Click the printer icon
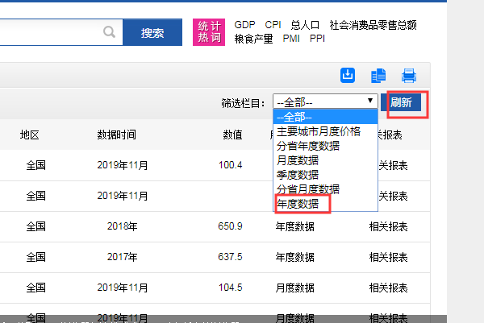This screenshot has width=484, height=323. point(409,76)
